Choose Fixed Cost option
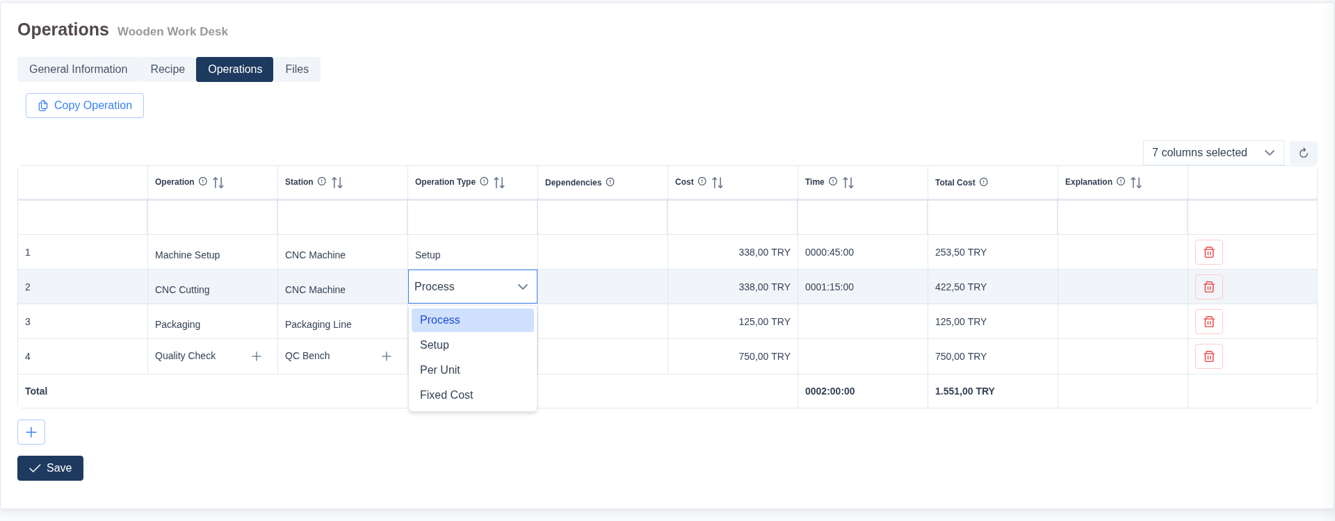Viewport: 1335px width, 521px height. (473, 395)
